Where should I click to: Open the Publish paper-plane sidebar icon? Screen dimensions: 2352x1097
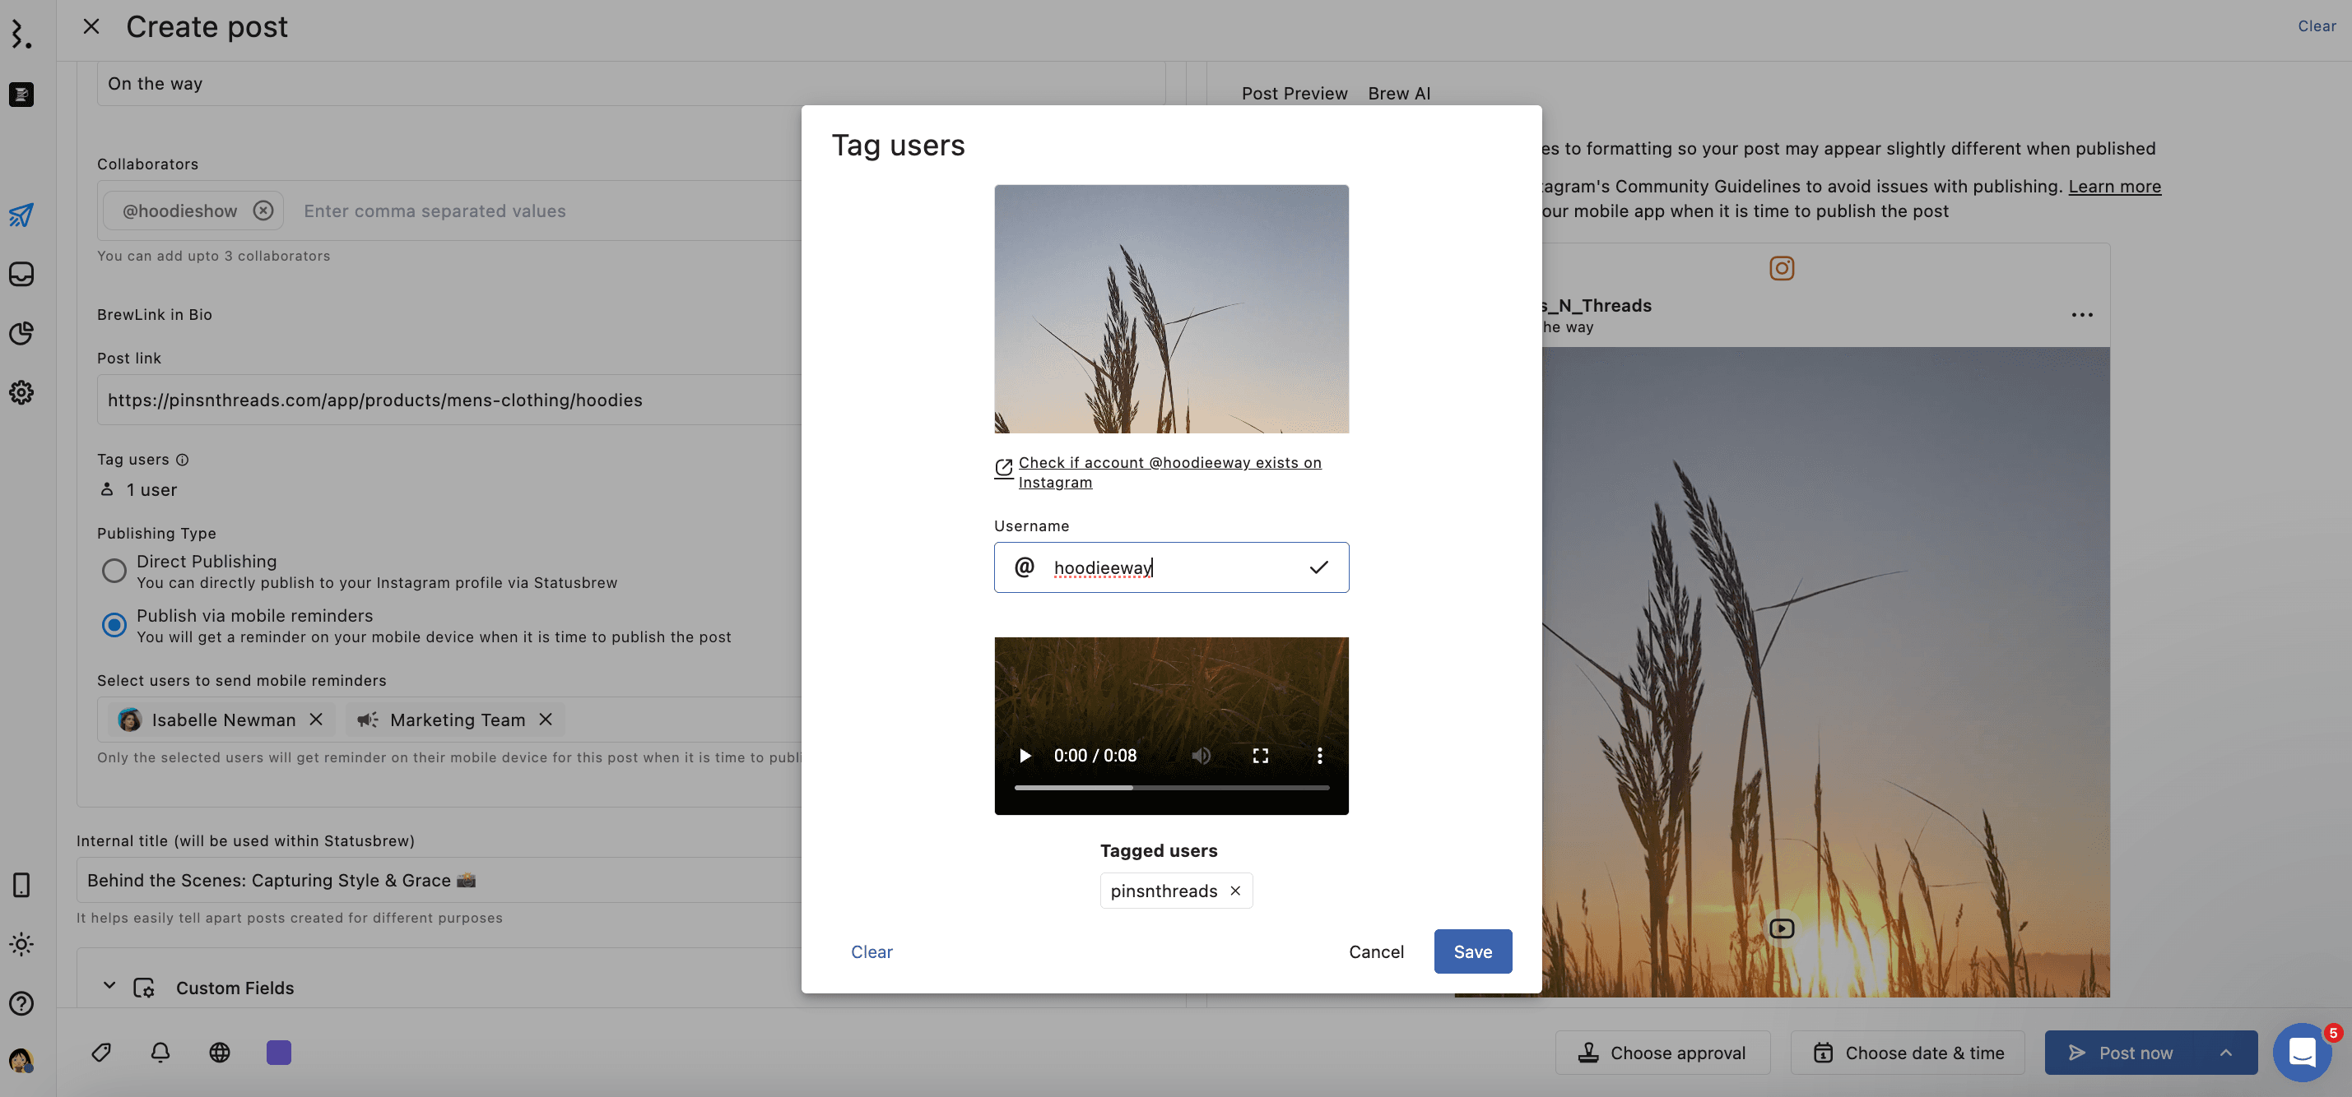21,215
